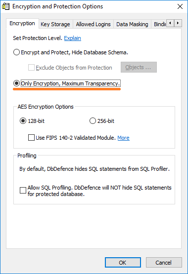Image resolution: width=188 pixels, height=274 pixels.
Task: Switch to the Key Storage tab
Action: (55, 24)
